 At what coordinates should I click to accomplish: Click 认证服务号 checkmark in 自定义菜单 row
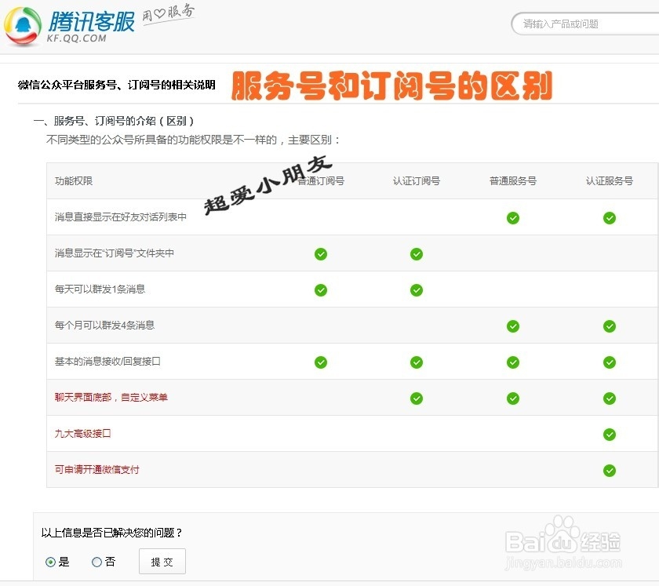point(610,398)
